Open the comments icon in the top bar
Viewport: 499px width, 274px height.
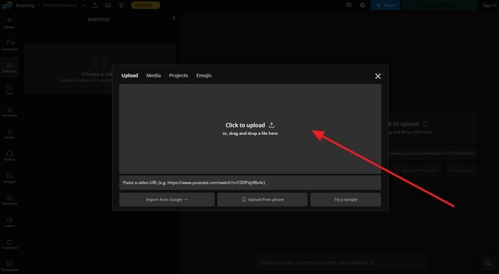point(349,5)
